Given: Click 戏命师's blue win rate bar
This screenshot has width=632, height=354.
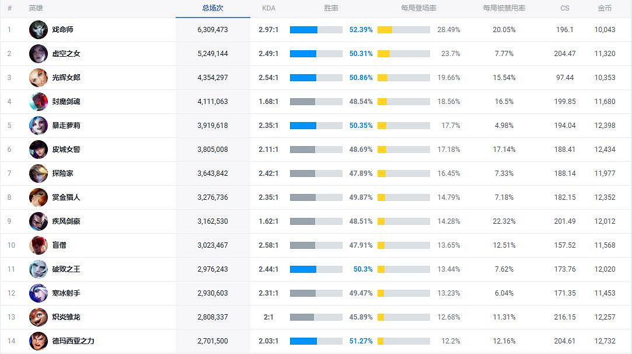Looking at the screenshot, I should 303,29.
